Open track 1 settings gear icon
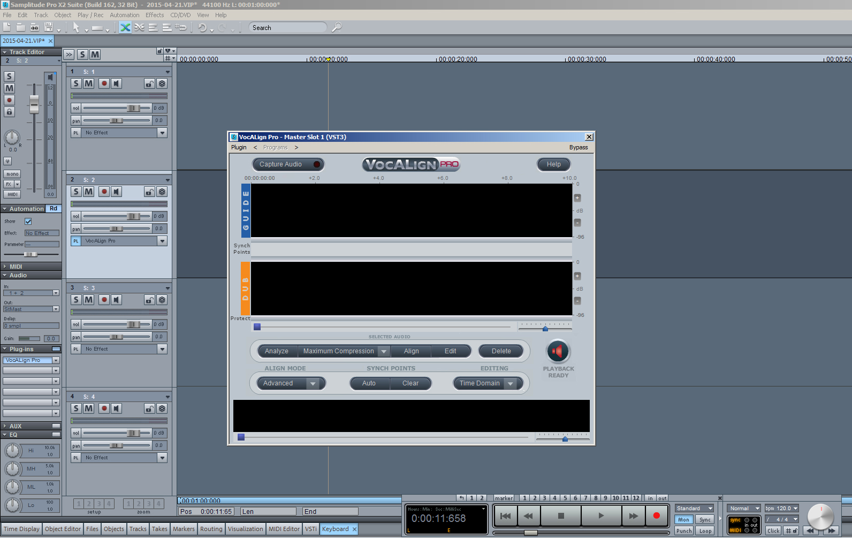This screenshot has width=852, height=538. [x=162, y=84]
